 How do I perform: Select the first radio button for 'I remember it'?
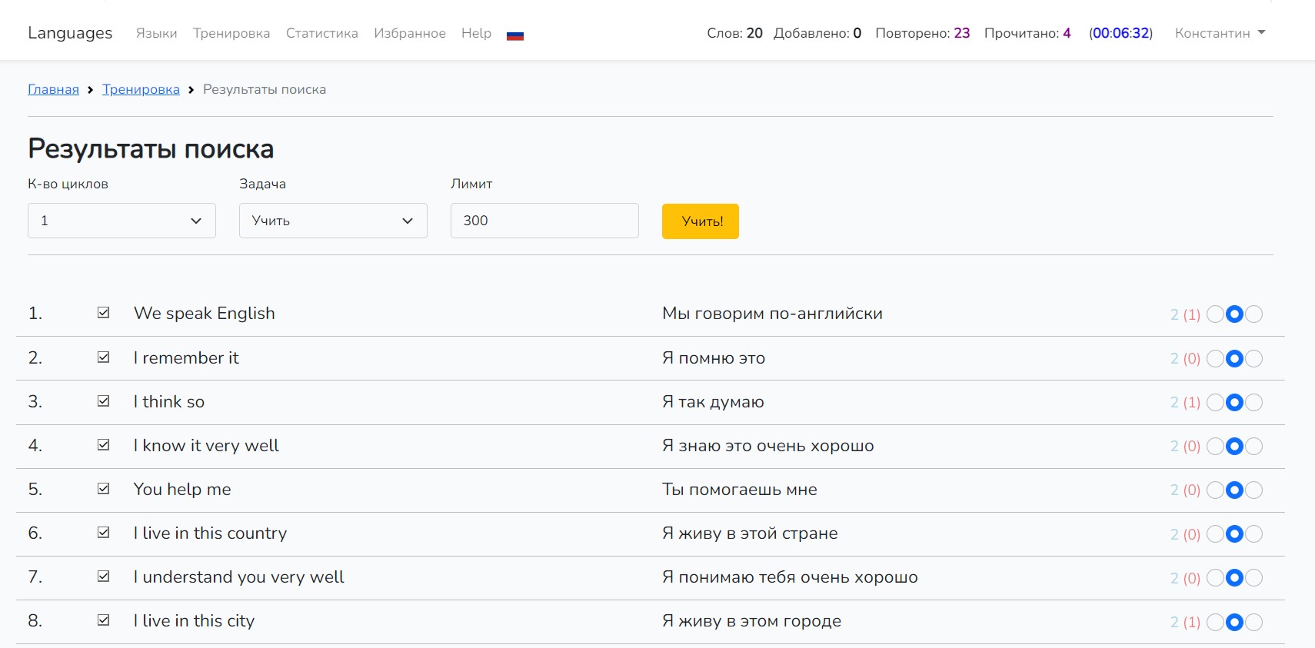(1215, 358)
